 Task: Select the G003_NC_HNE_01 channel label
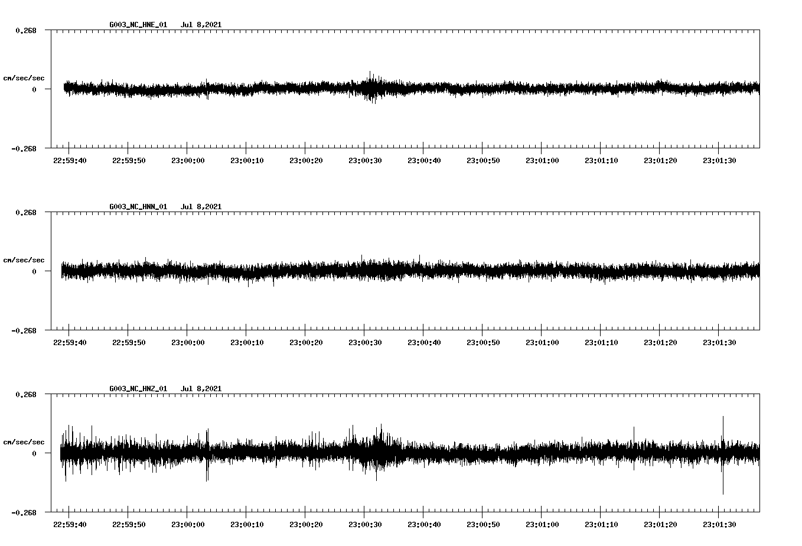[137, 25]
